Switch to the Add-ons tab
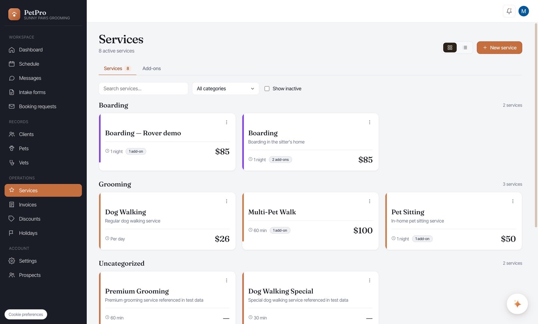 (151, 68)
